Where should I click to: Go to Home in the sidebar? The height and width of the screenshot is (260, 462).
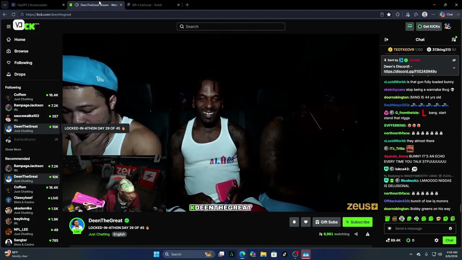(x=16, y=40)
